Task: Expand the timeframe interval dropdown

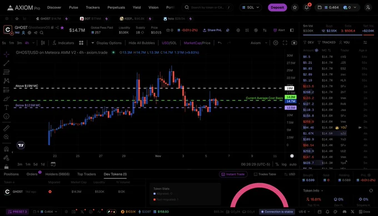Action: (33, 43)
